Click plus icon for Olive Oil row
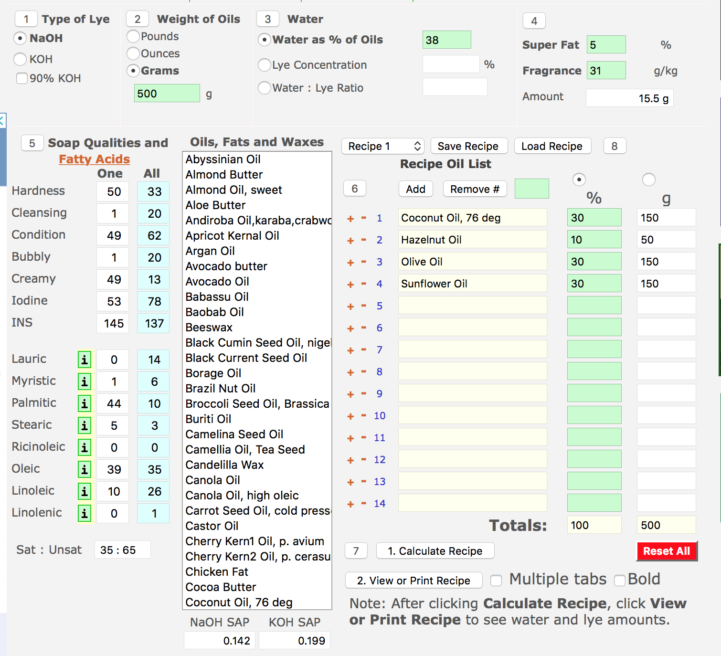The height and width of the screenshot is (656, 721). [350, 263]
